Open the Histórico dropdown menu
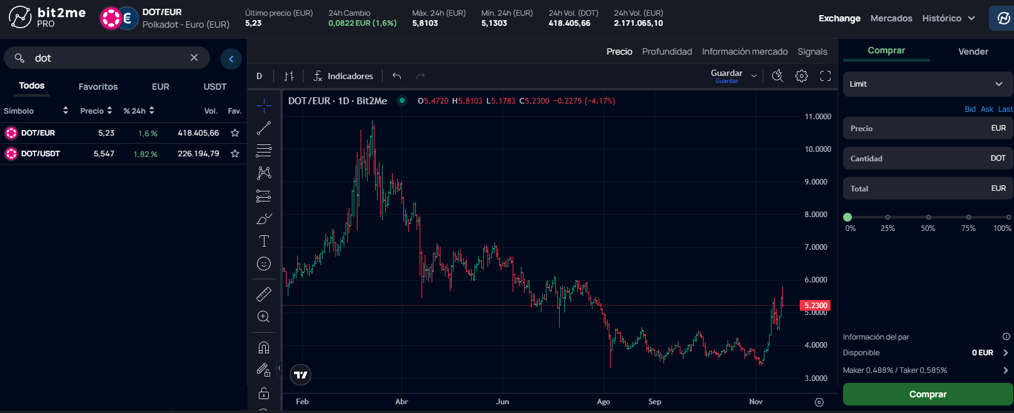Image resolution: width=1014 pixels, height=413 pixels. pos(949,18)
